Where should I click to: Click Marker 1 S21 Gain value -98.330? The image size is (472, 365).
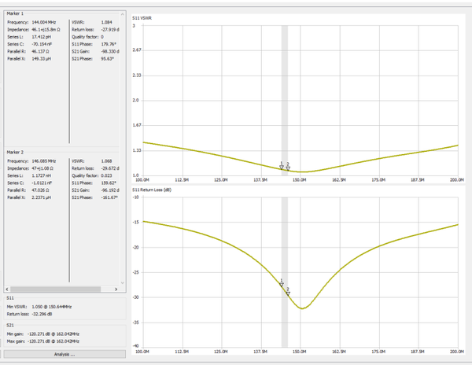point(110,51)
